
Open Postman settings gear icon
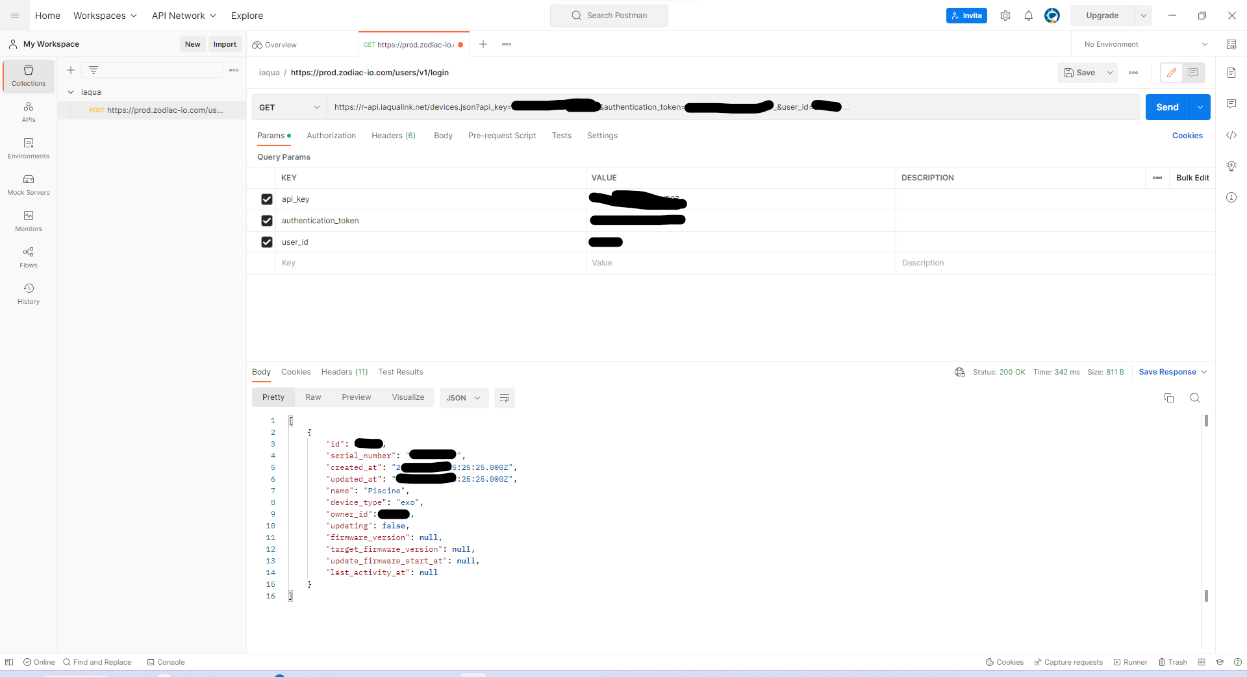[x=1005, y=16]
